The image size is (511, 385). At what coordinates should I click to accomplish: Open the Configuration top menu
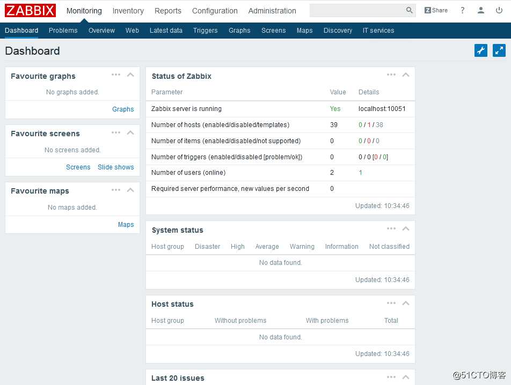[x=215, y=11]
